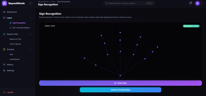Screen dimensions: 206x96
Task: Click the History clock icon
Action: point(4,65)
